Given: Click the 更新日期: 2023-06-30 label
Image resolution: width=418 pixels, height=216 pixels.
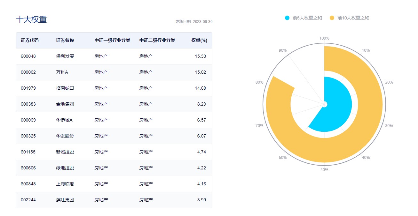Looking at the screenshot, I should 194,22.
